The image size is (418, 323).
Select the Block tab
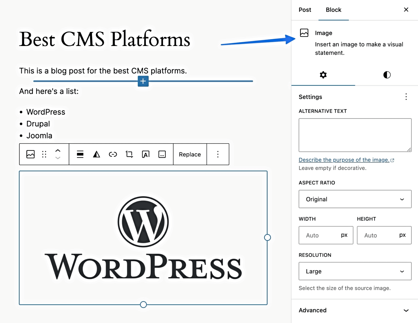[333, 10]
